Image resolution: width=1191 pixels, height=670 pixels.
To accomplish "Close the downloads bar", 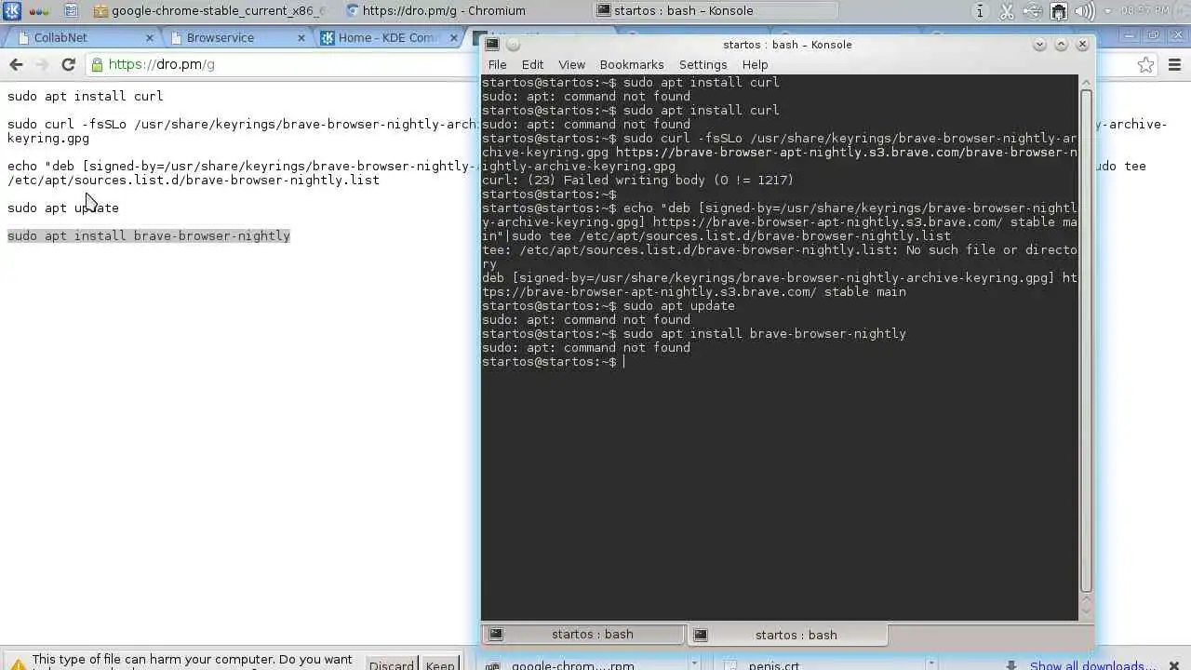I will (1175, 665).
